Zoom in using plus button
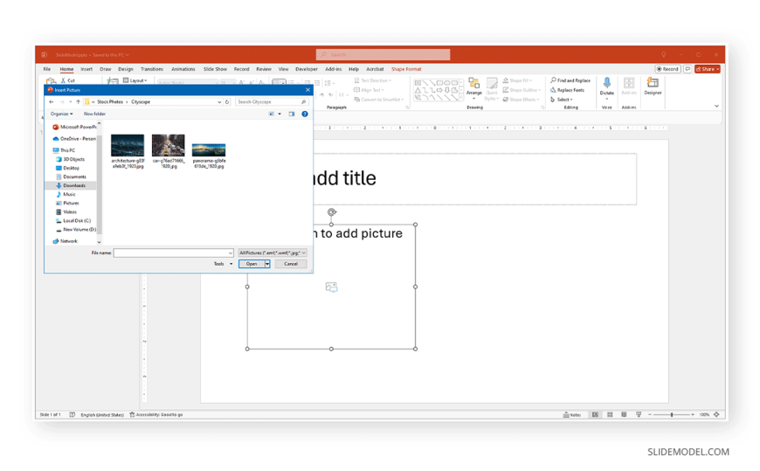Screen dimensions: 760x471 coord(693,415)
